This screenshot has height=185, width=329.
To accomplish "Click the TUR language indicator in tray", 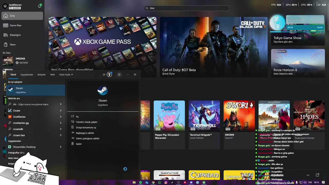I will pyautogui.click(x=310, y=182).
